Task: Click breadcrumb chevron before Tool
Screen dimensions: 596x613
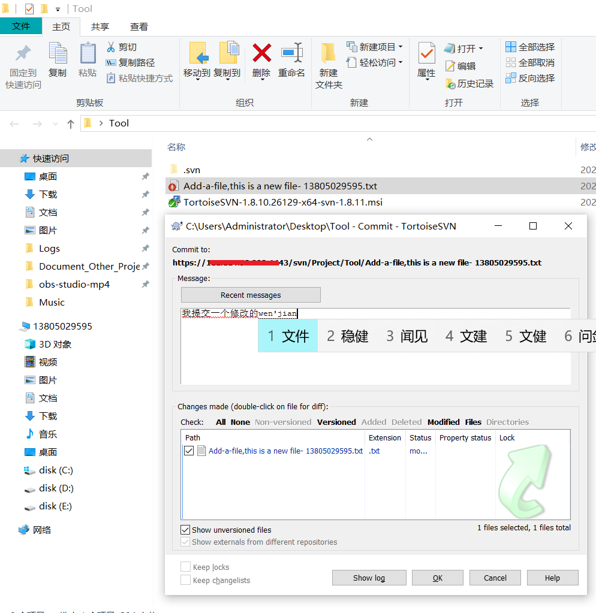Action: tap(101, 123)
